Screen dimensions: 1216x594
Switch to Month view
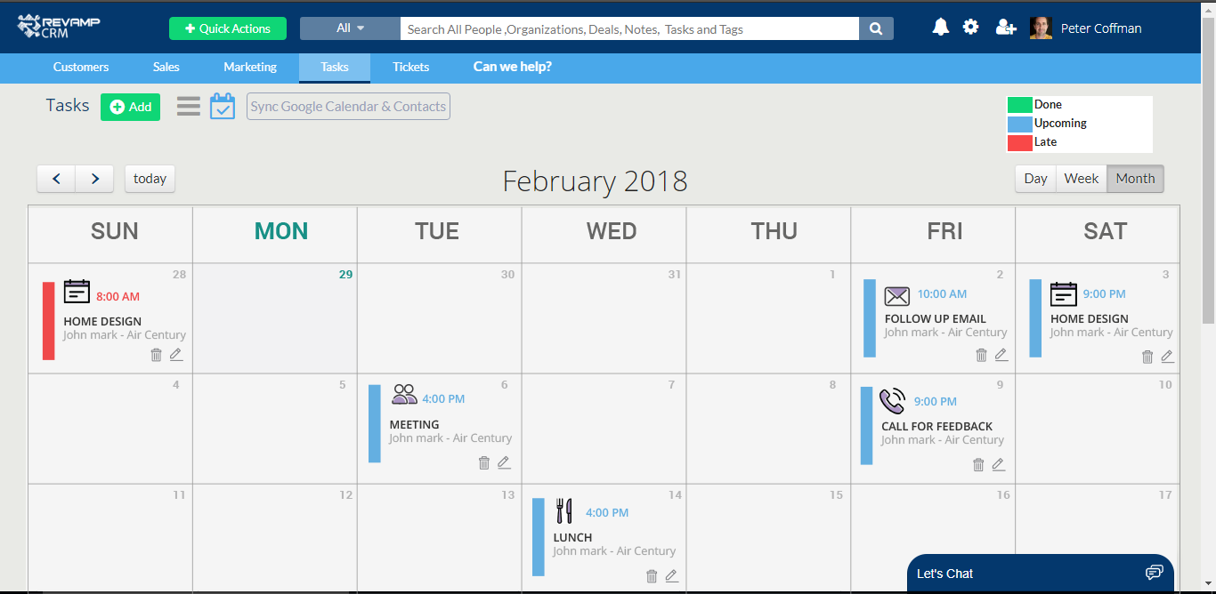(x=1135, y=179)
